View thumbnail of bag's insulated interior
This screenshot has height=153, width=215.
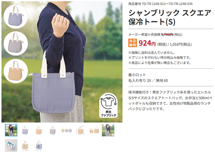11,146
